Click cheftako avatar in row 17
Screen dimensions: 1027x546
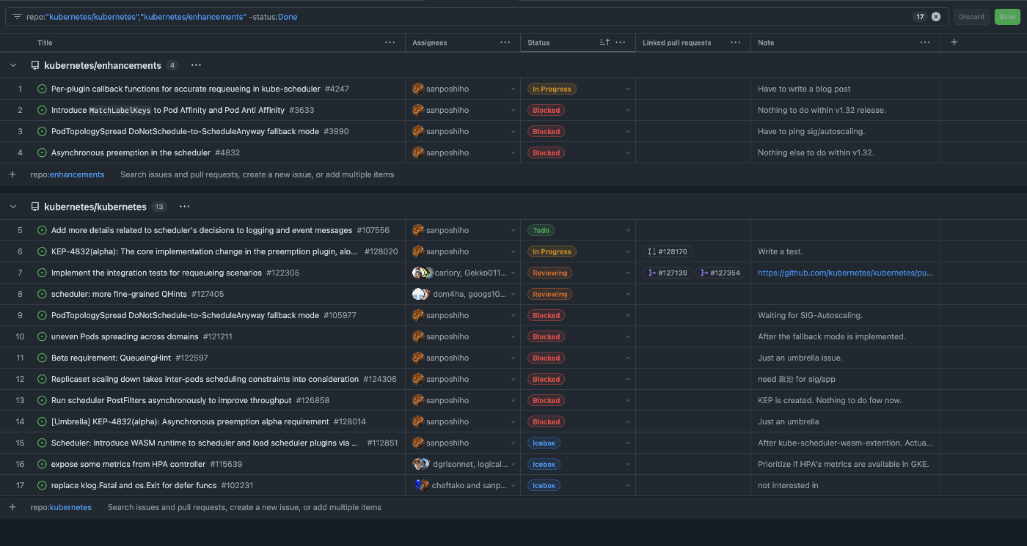tap(420, 485)
